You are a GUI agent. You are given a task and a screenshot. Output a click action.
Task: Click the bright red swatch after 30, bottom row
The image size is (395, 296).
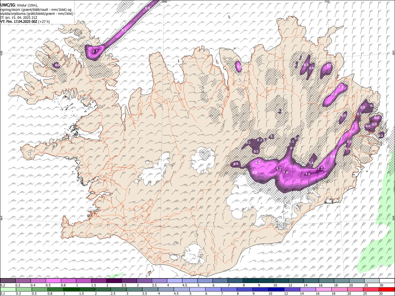(387, 290)
